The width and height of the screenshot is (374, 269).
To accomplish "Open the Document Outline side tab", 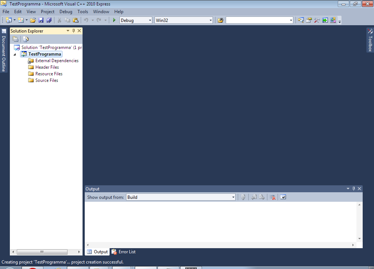I will (x=4, y=50).
